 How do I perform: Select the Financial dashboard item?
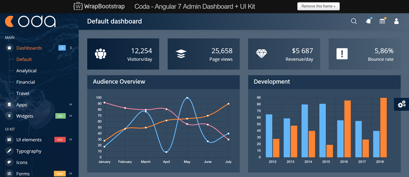pos(25,82)
